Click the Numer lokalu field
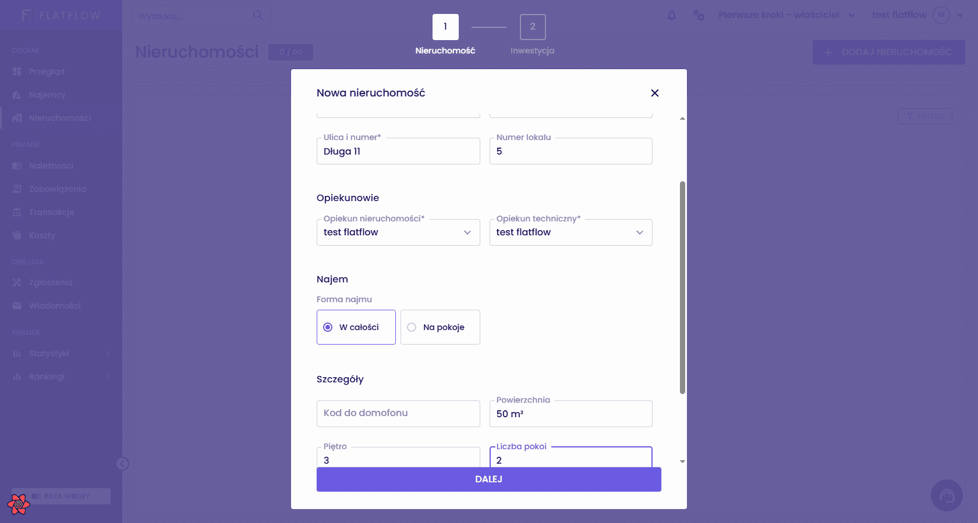 [x=570, y=151]
